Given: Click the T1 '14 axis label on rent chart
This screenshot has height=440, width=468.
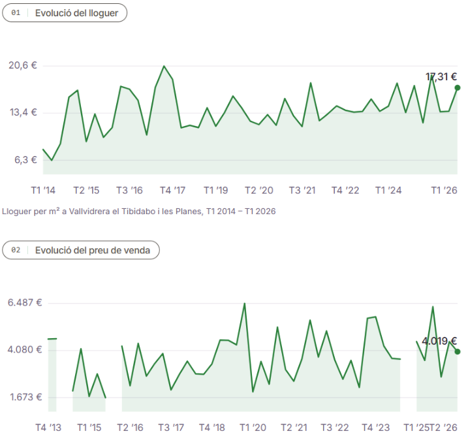Looking at the screenshot, I should click(x=43, y=191).
